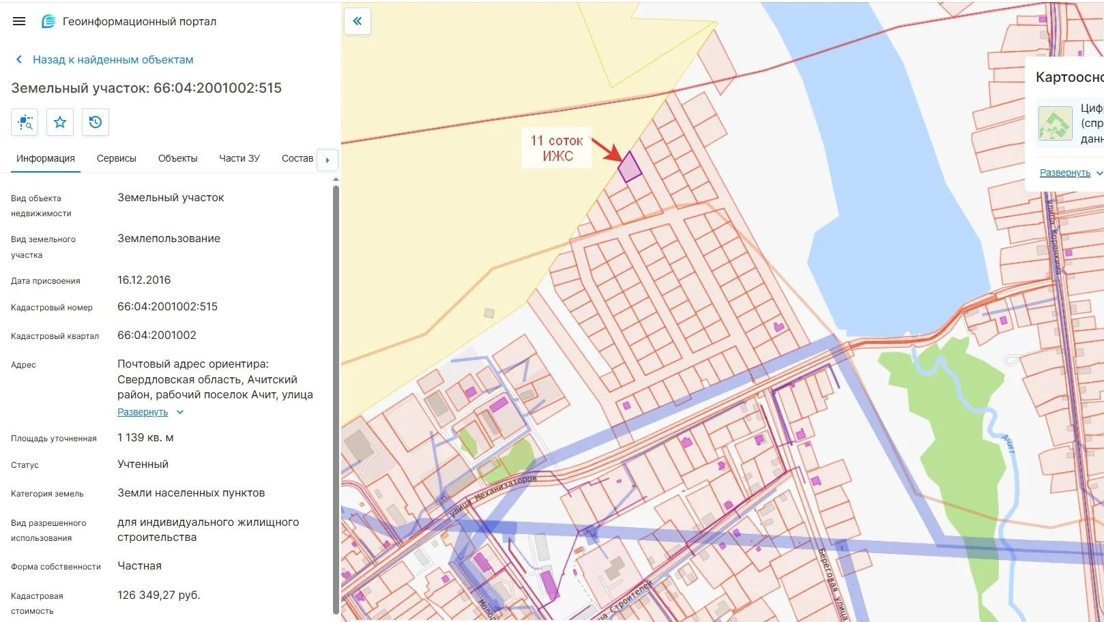
Task: Select cadastral number value '66:04:2001002:515'
Action: coord(167,307)
